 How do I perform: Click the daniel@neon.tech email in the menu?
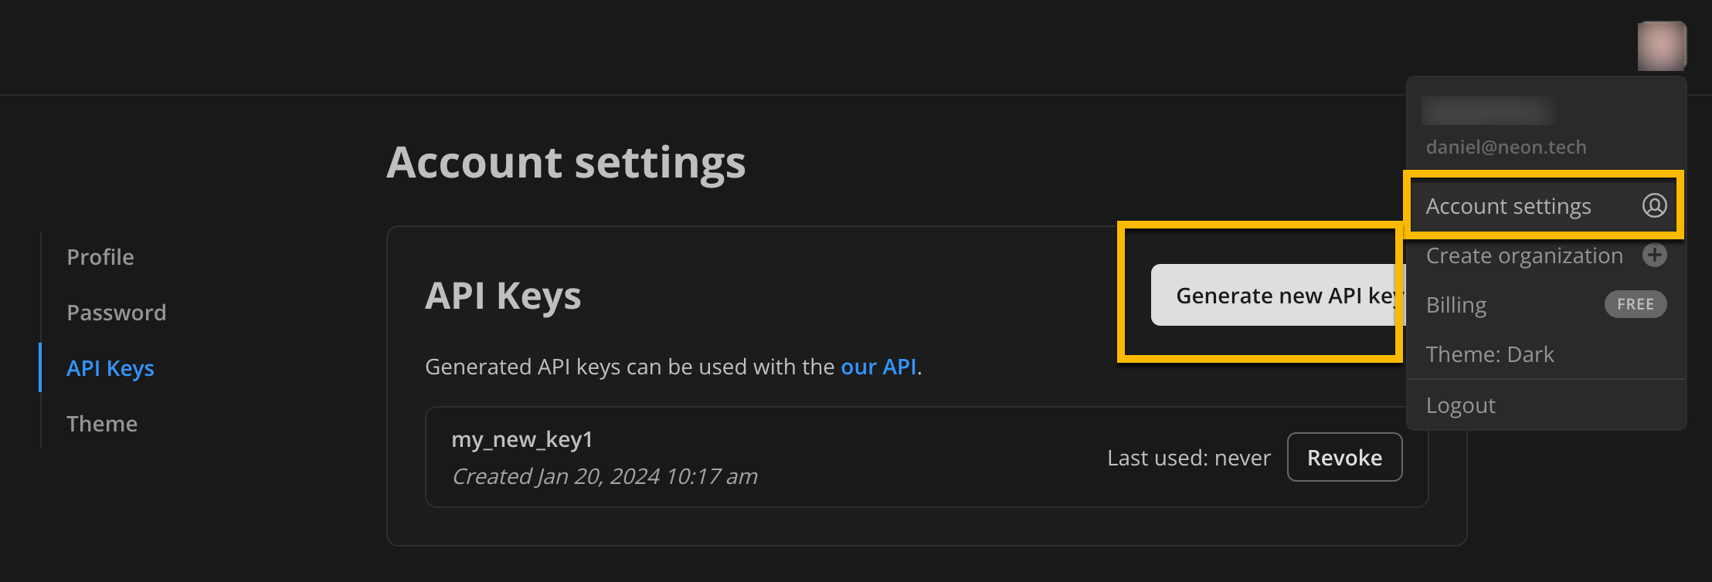click(1506, 147)
